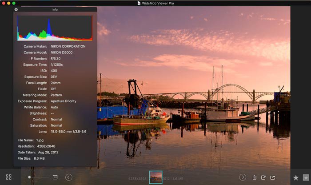This screenshot has width=311, height=185.
Task: Mark photo as favorite with star
Action: (x=296, y=177)
